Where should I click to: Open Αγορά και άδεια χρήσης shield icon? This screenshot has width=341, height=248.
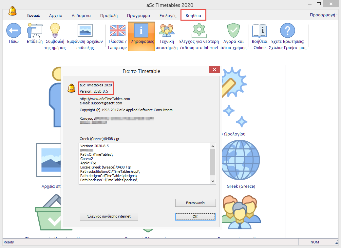click(234, 31)
